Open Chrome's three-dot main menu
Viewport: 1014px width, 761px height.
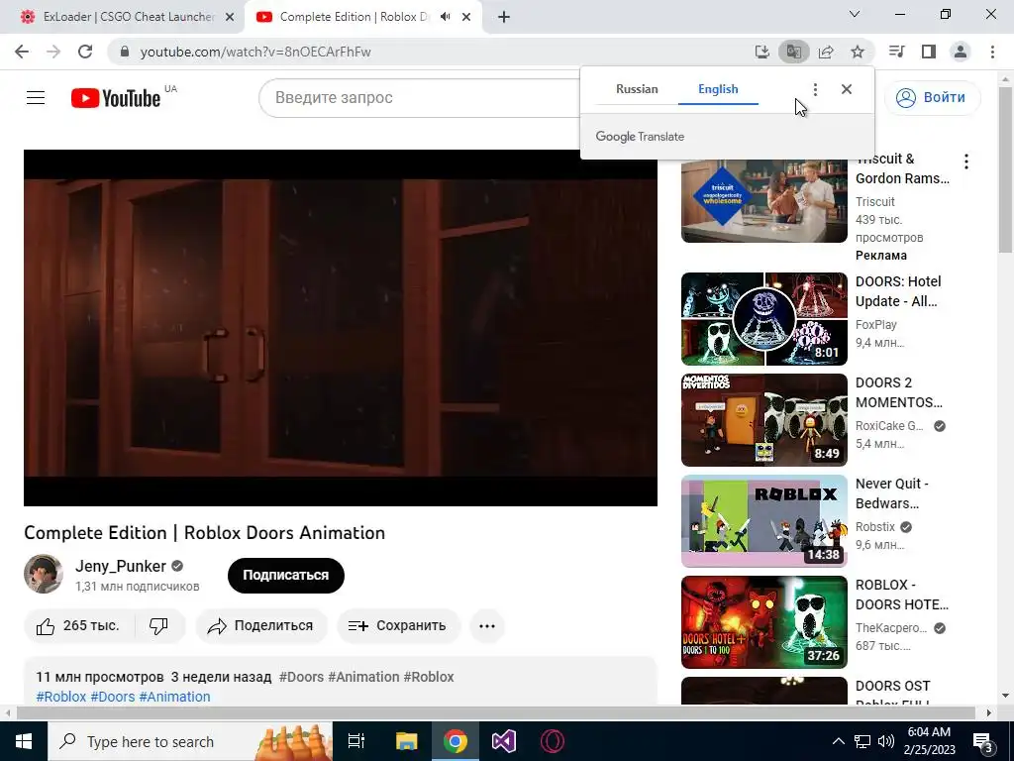coord(992,52)
